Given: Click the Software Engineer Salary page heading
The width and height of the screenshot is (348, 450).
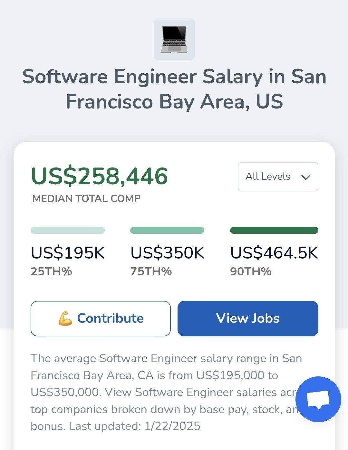Looking at the screenshot, I should [x=174, y=89].
